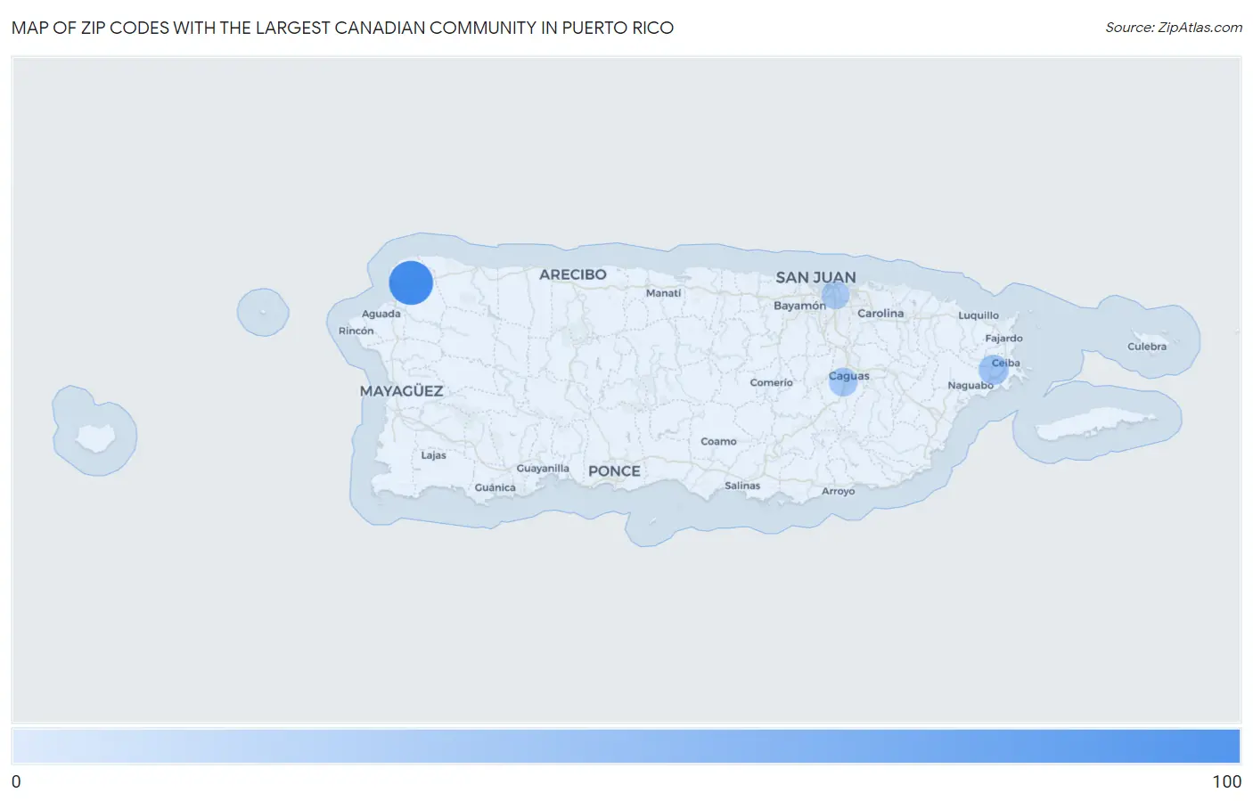1253x801 pixels.
Task: Click the legend minimum value 0
Action: pyautogui.click(x=16, y=781)
